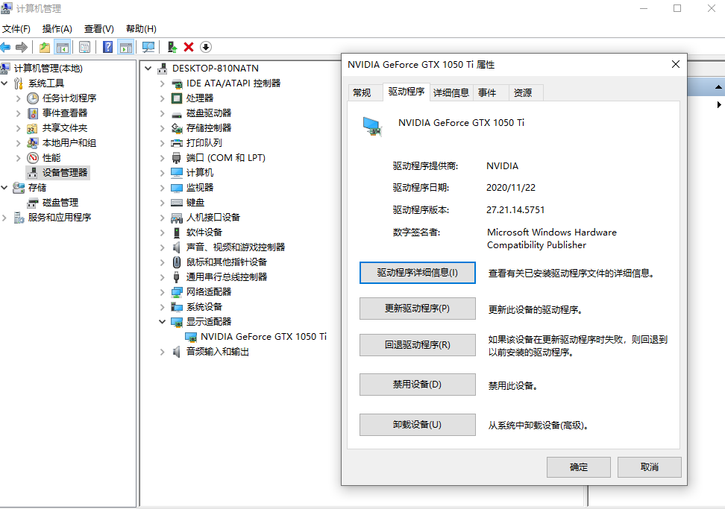Select 磁盘管理 in the left tree
Viewport: 725px width, 509px height.
pyautogui.click(x=60, y=202)
